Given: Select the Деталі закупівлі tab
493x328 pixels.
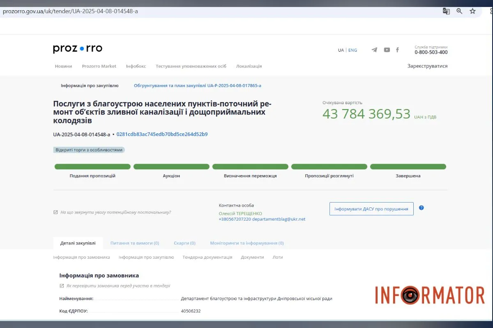Looking at the screenshot, I should tap(78, 243).
